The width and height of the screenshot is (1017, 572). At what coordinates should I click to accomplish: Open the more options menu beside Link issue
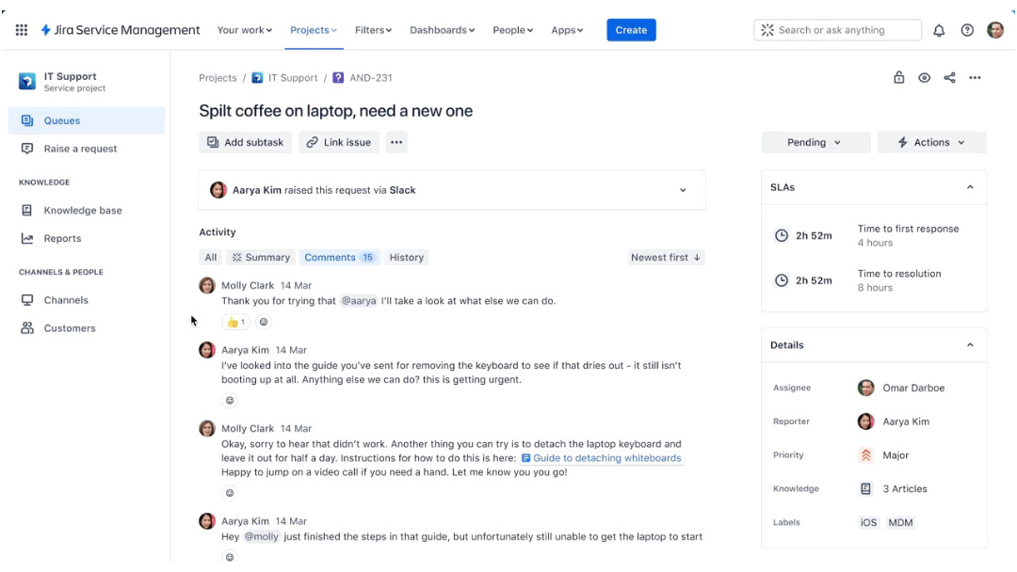coord(396,142)
